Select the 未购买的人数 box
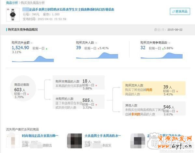 click(x=78, y=103)
